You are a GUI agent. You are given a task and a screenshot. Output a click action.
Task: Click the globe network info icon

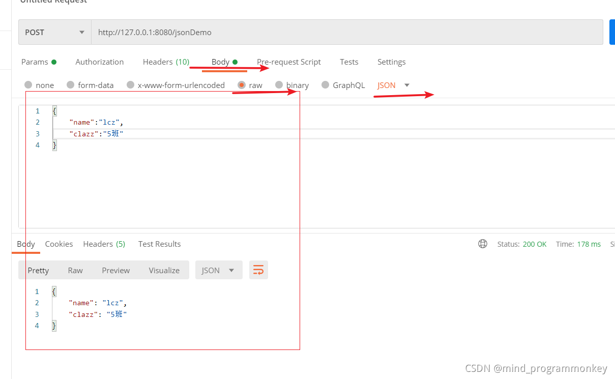coord(483,244)
